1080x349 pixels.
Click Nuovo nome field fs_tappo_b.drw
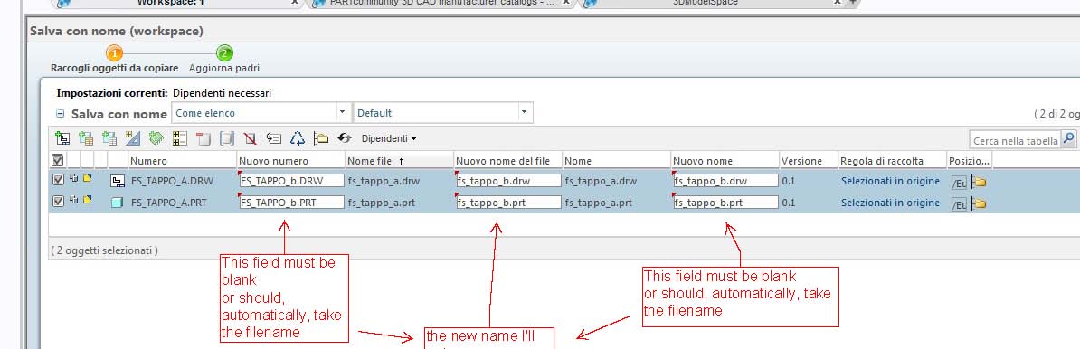click(726, 181)
